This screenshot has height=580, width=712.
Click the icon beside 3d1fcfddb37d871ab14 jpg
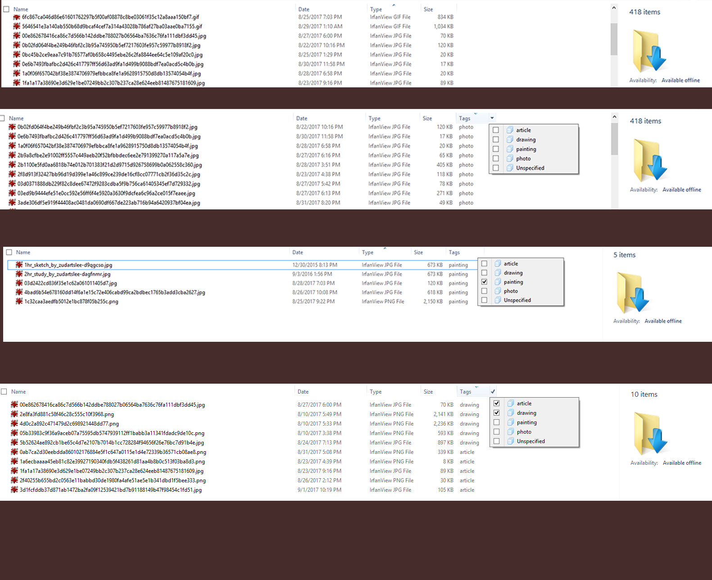pos(14,490)
